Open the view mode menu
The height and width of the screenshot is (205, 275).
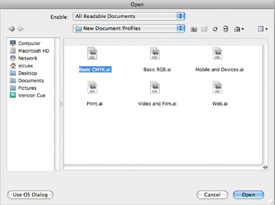[x=263, y=29]
